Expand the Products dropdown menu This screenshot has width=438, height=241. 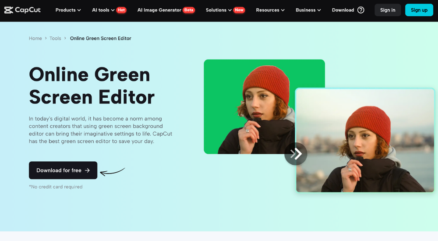(x=68, y=10)
